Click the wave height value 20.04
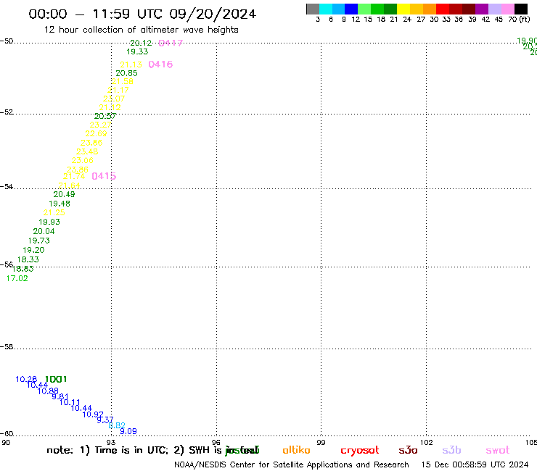This screenshot has height=471, width=537. 44,231
